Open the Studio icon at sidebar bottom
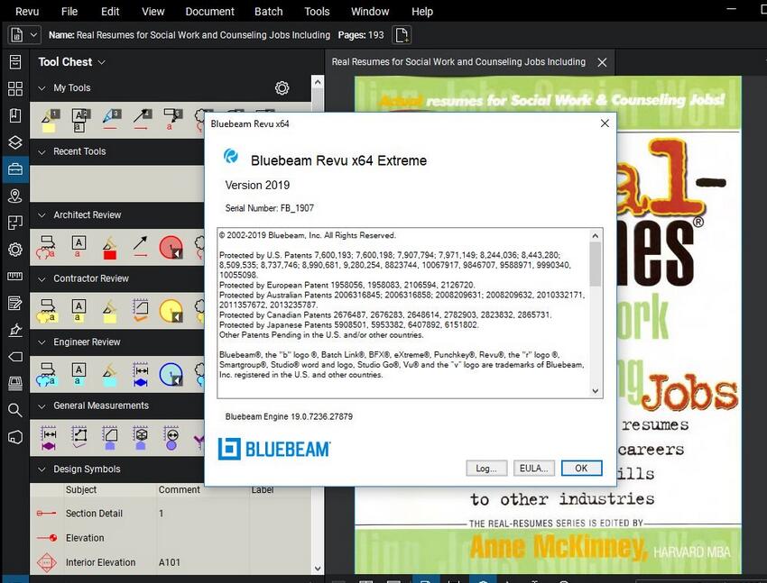This screenshot has width=767, height=583. (x=15, y=437)
